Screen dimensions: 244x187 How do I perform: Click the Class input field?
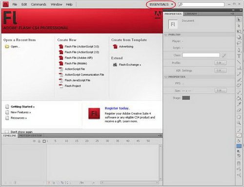pyautogui.click(x=201, y=55)
